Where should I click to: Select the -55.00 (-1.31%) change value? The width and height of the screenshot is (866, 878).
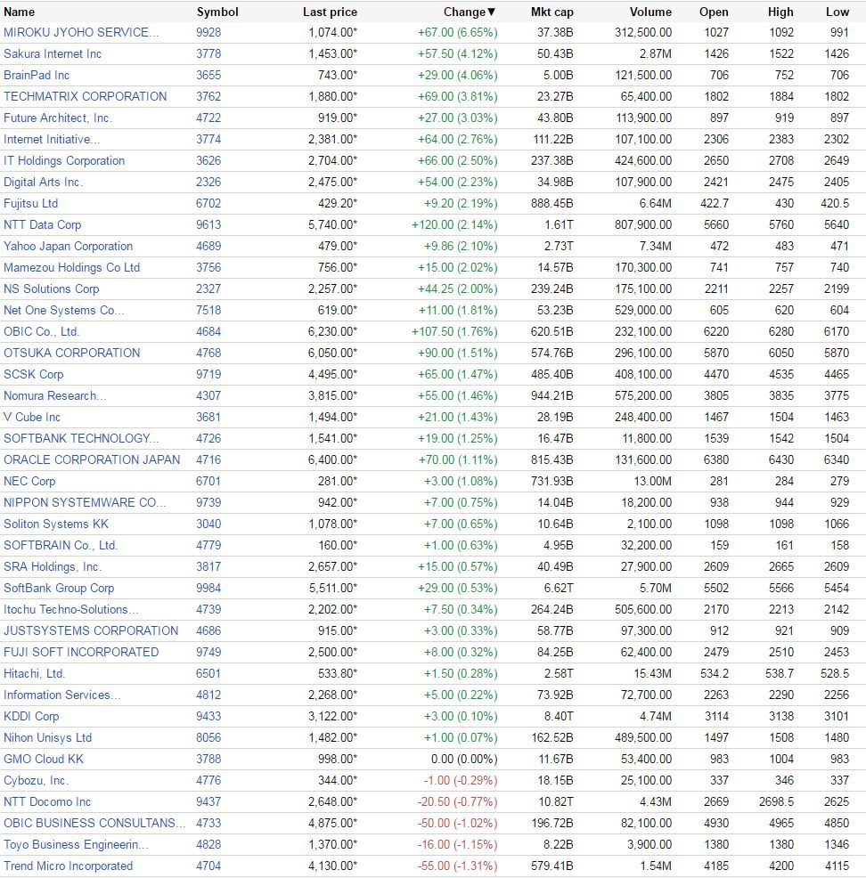click(458, 866)
